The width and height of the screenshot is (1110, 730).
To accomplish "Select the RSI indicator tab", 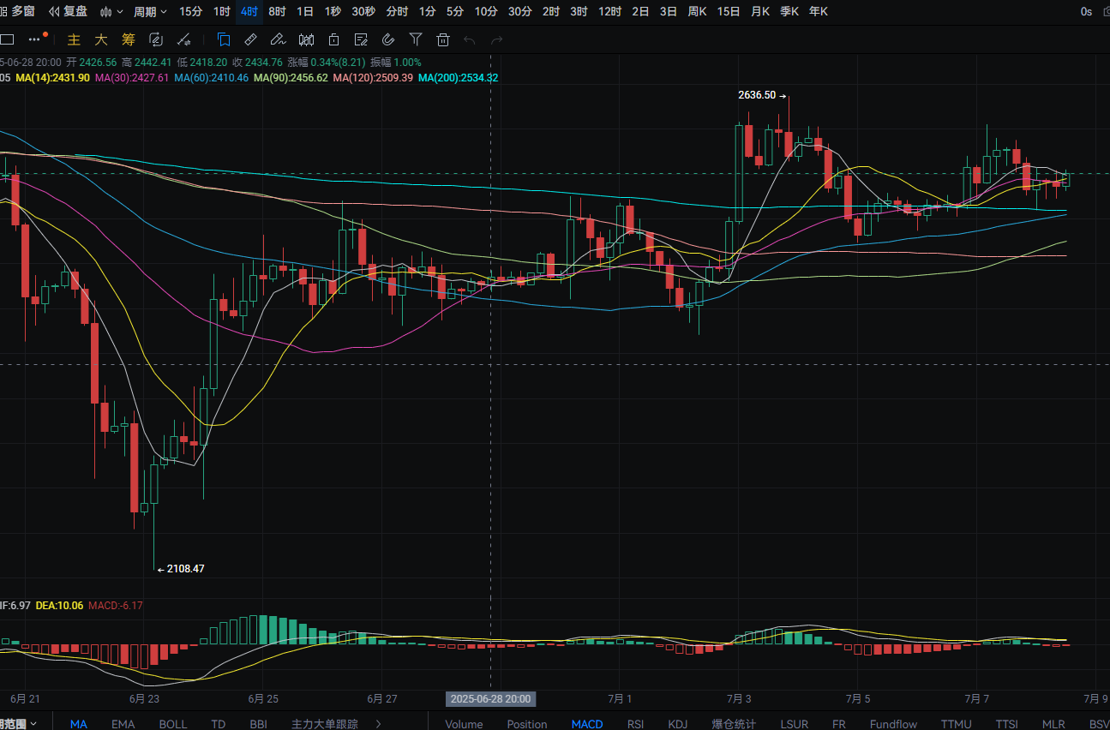I will tap(635, 724).
